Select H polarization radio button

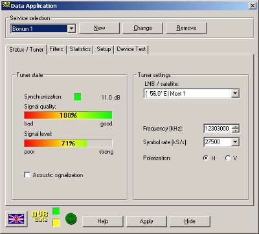coord(206,158)
